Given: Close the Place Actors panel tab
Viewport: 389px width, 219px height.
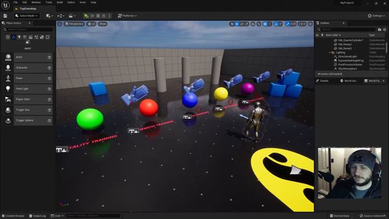Looking at the screenshot, I should point(30,23).
